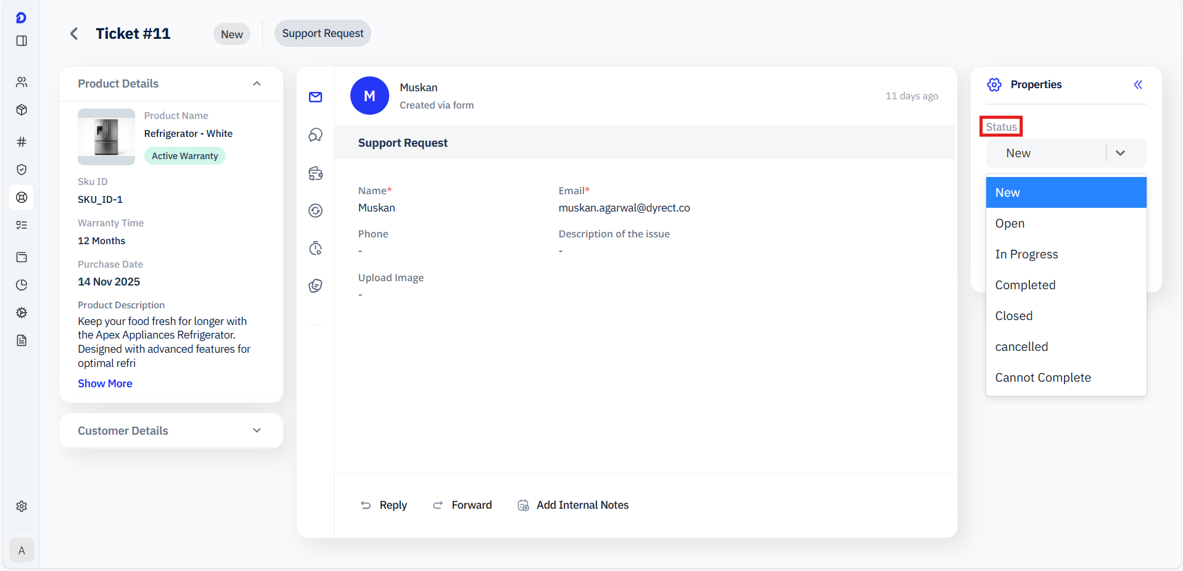The image size is (1183, 571).
Task: Click the back arrow beside Ticket #11
Action: coord(74,34)
